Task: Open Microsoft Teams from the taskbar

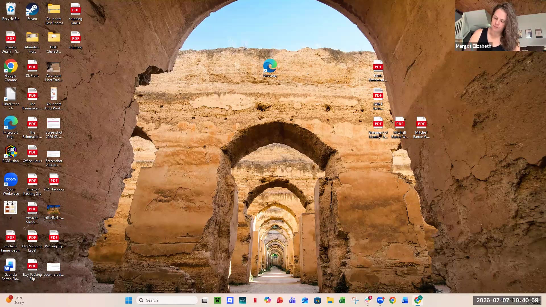Action: click(x=292, y=300)
